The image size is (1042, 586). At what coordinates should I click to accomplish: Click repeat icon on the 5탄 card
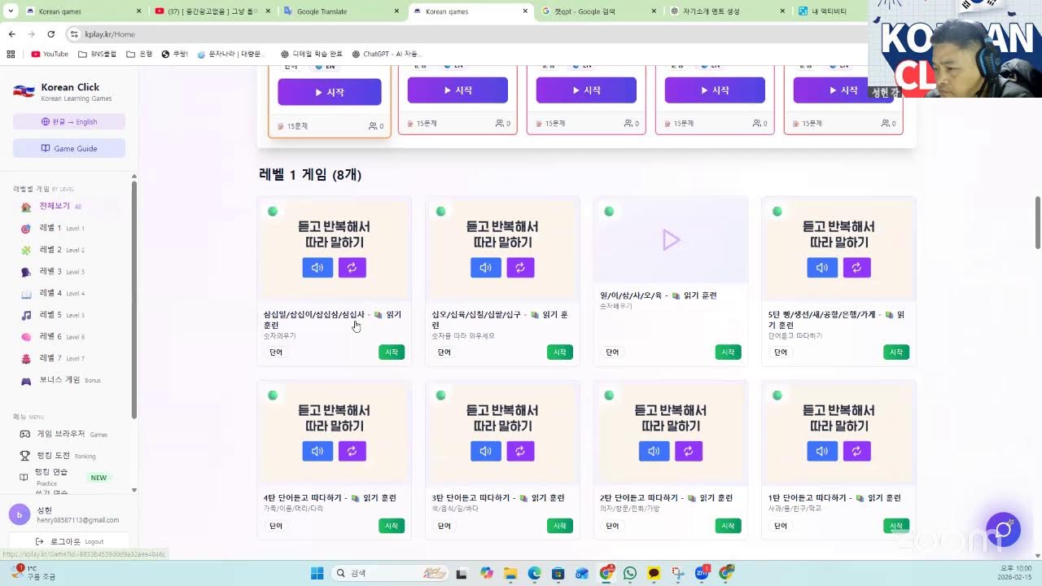[856, 268]
